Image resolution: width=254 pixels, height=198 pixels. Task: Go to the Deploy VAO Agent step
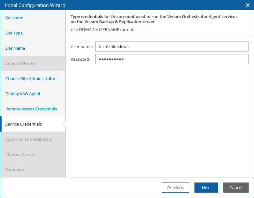pyautogui.click(x=23, y=94)
